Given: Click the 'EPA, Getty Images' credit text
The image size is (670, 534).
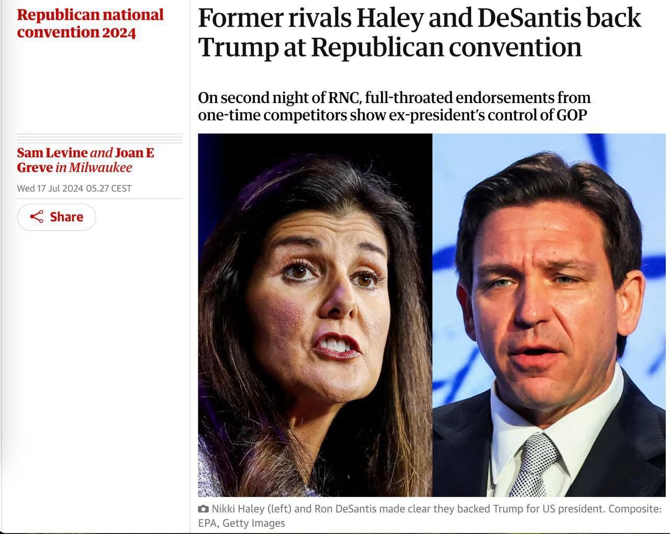Looking at the screenshot, I should [241, 523].
